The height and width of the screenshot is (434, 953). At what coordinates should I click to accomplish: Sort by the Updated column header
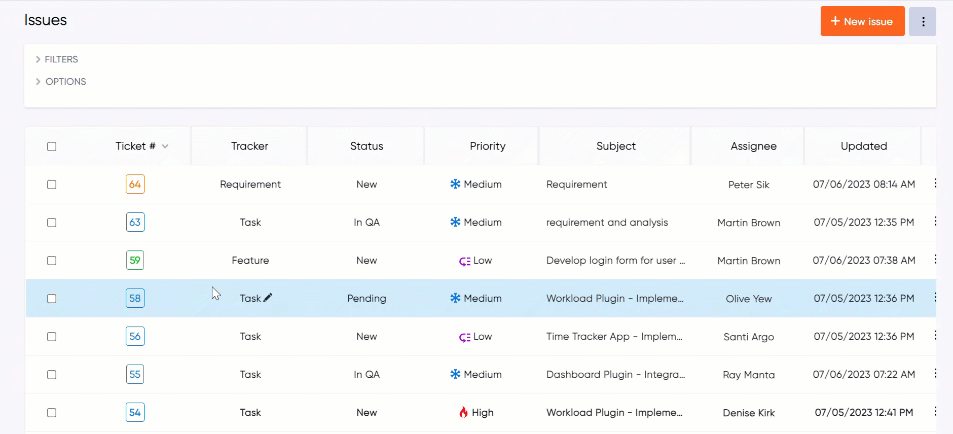tap(863, 146)
